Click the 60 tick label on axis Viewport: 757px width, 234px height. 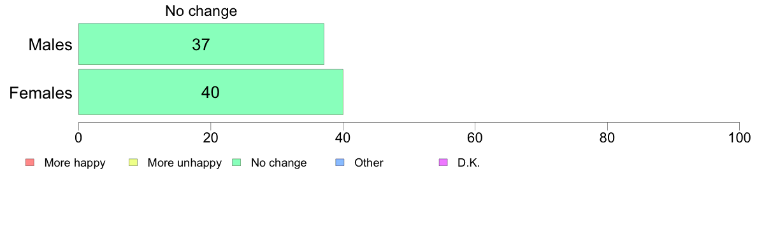tap(475, 137)
